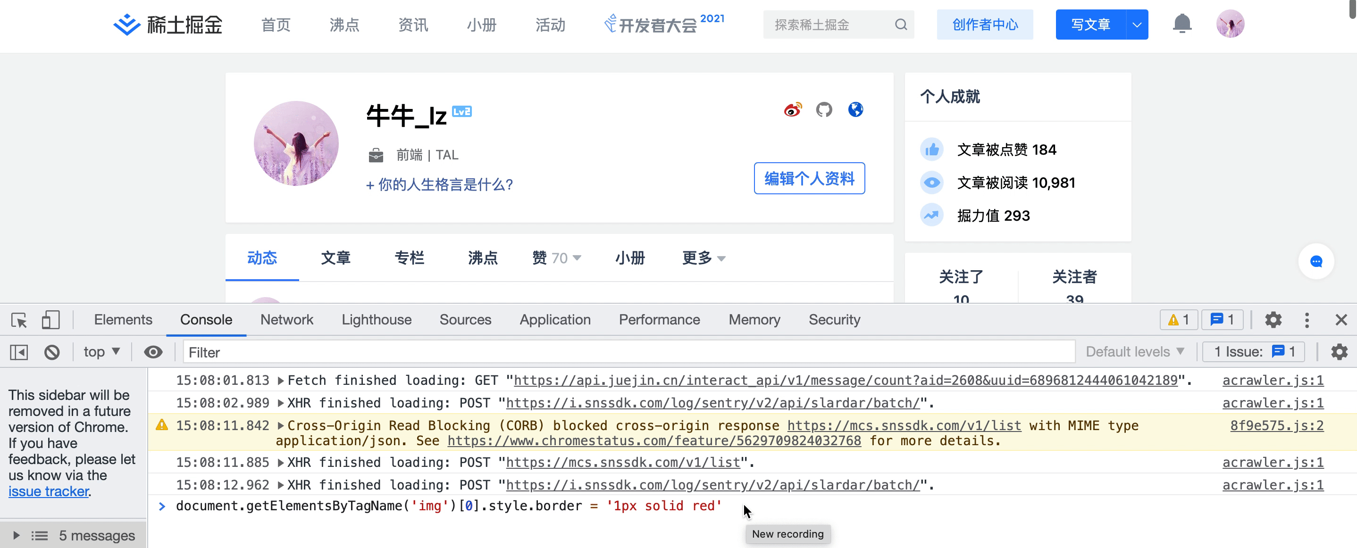Click the Weibo icon on profile card
1357x548 pixels.
(x=792, y=109)
